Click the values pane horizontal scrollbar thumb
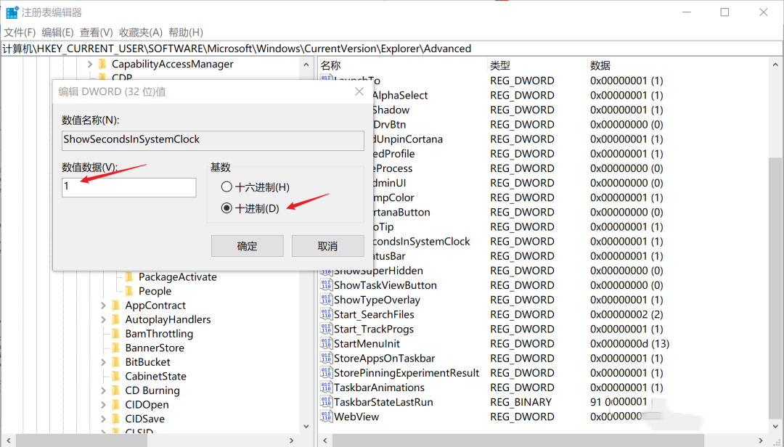Image resolution: width=784 pixels, height=447 pixels. coord(518,440)
